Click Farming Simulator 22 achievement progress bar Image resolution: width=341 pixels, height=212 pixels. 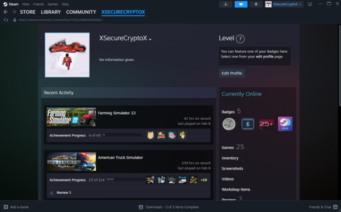click(x=122, y=135)
